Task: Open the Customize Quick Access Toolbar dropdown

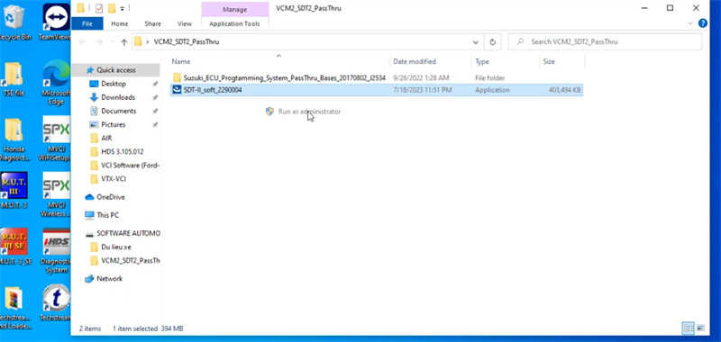Action: (x=123, y=8)
